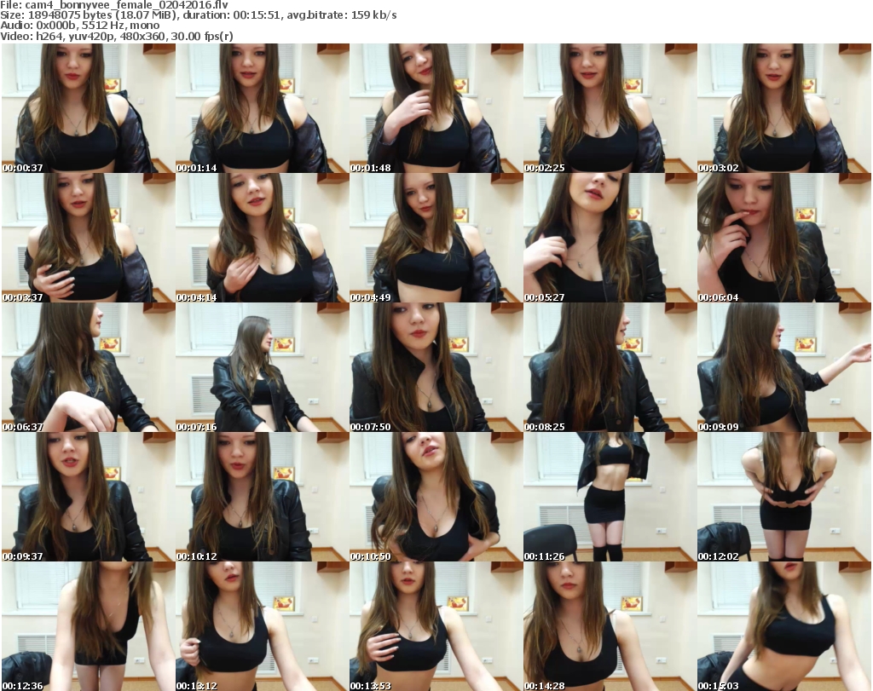
Task: Pick the 00:07:16 frame
Action: pyautogui.click(x=263, y=367)
